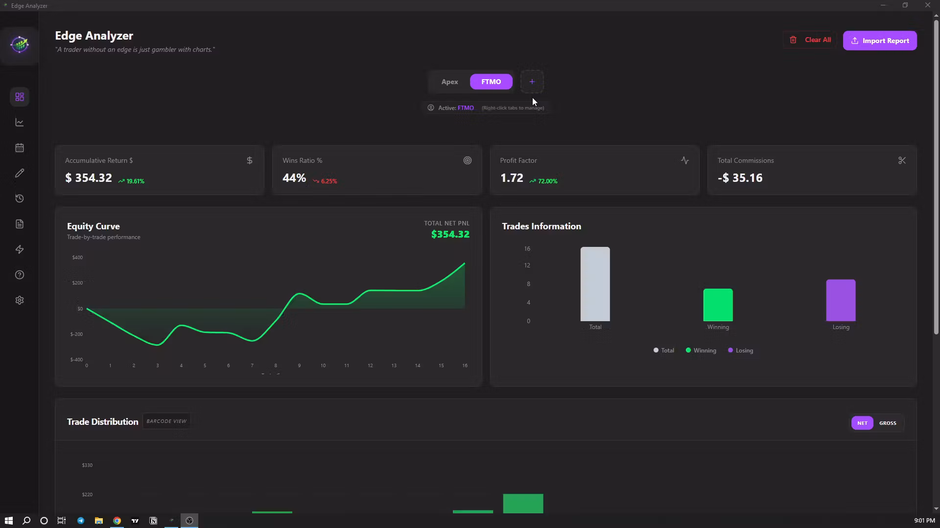Click the Trade Distribution heading

pos(103,422)
